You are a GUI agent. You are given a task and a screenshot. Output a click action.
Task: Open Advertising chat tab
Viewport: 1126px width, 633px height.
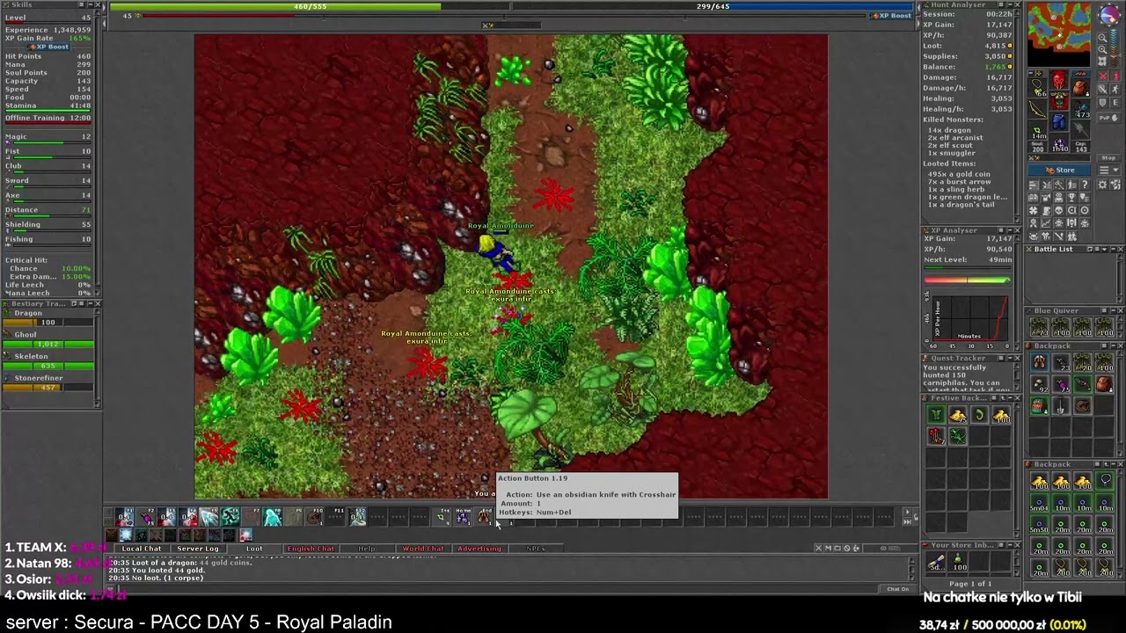point(479,549)
